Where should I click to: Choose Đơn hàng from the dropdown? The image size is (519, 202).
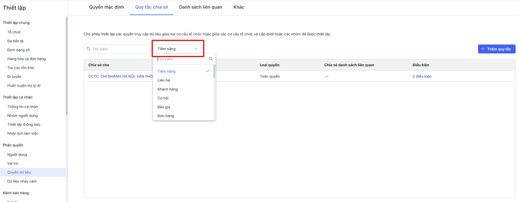pos(166,116)
